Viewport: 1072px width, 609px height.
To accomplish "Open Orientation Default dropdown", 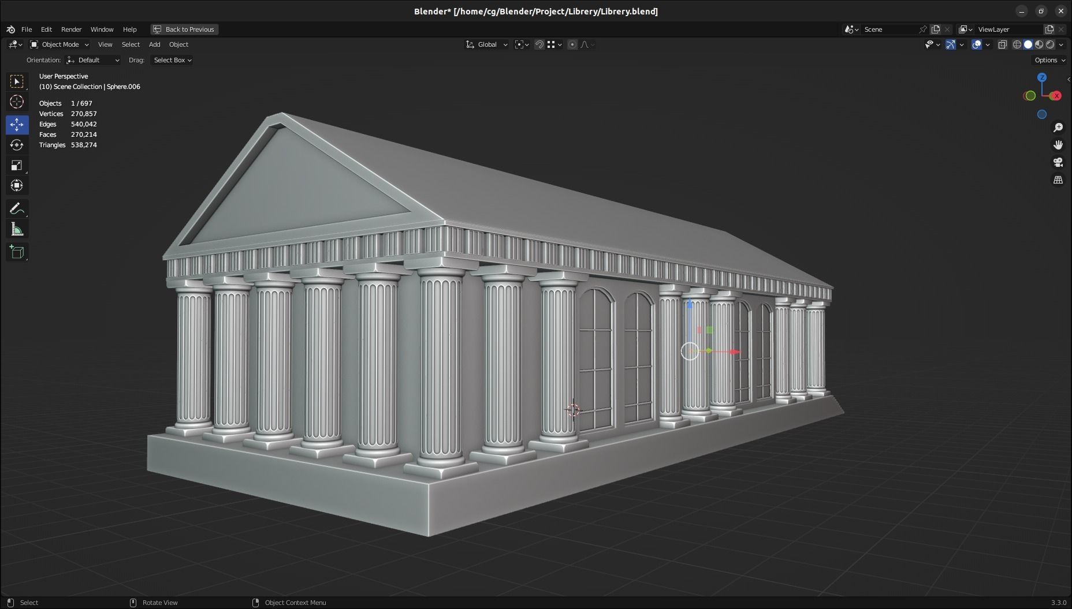I will [93, 60].
